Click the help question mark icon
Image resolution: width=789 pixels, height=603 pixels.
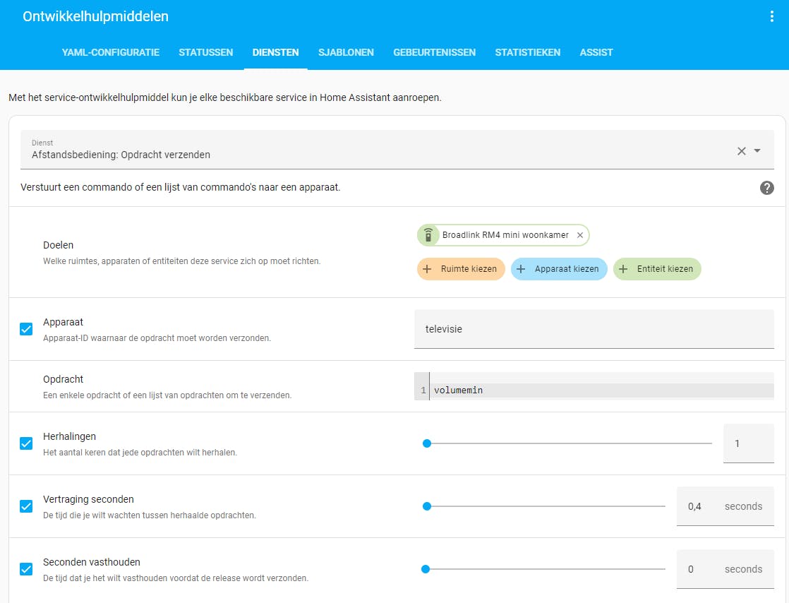coord(766,188)
